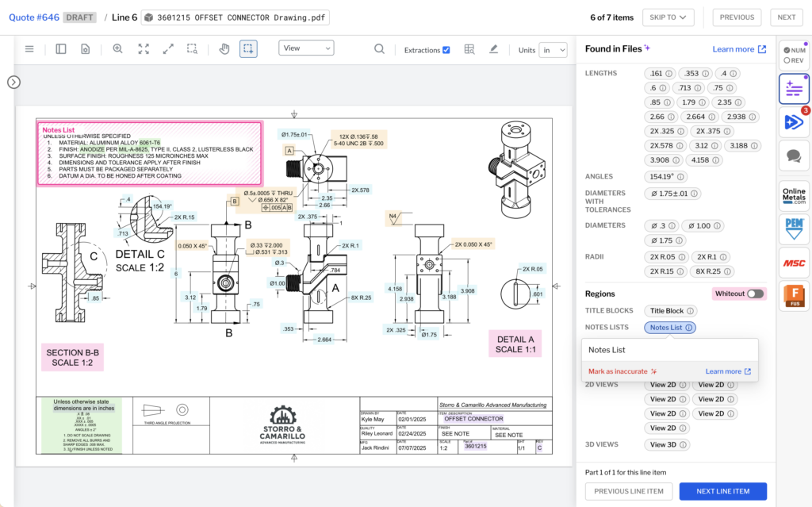Click the pencil annotate icon
Viewport: 812px width, 507px height.
[493, 49]
